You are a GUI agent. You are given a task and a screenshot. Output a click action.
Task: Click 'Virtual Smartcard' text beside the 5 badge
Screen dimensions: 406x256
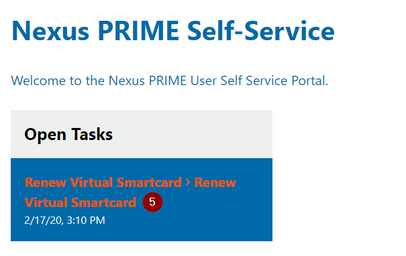[81, 202]
